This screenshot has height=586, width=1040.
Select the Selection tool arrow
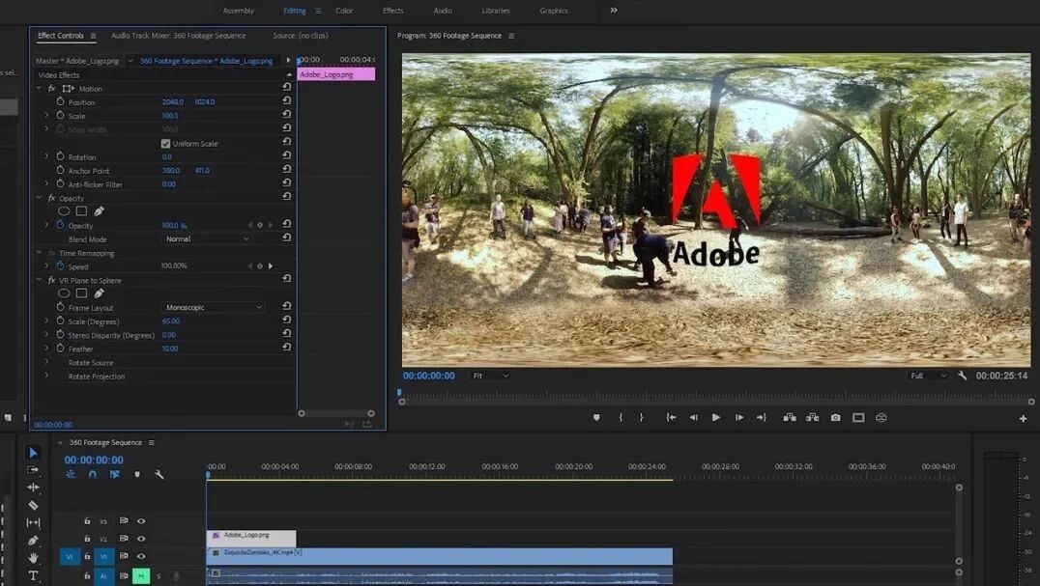33,452
